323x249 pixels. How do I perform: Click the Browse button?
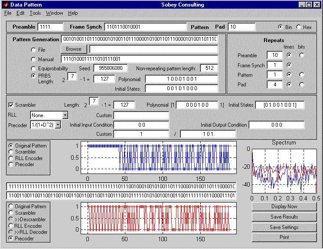(x=74, y=49)
